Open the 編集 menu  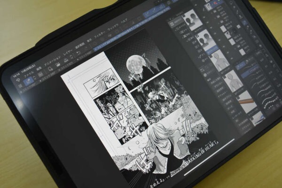39,69
